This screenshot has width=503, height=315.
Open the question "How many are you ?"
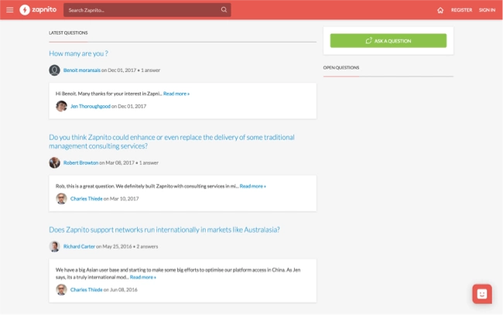[x=78, y=53]
